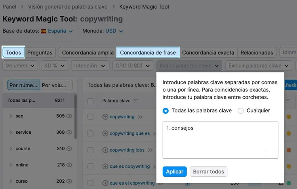Click the plus icon beside copywriting jobs

tap(105, 150)
